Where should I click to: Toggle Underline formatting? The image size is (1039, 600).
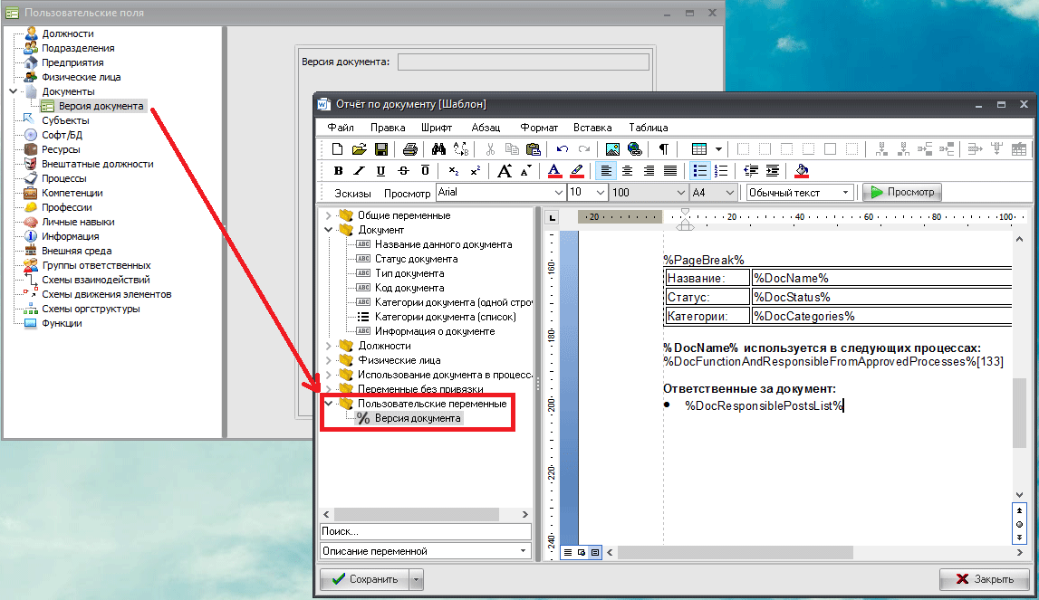coord(380,171)
